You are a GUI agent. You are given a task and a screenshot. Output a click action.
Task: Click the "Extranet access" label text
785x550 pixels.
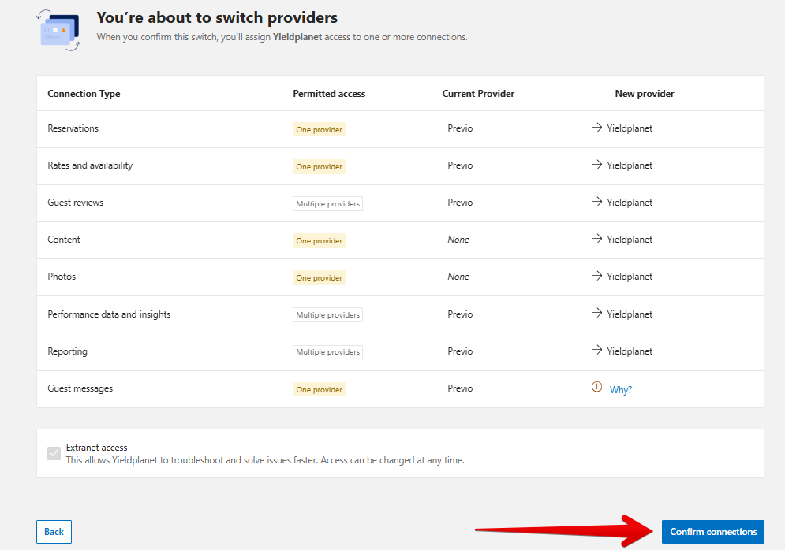click(96, 448)
